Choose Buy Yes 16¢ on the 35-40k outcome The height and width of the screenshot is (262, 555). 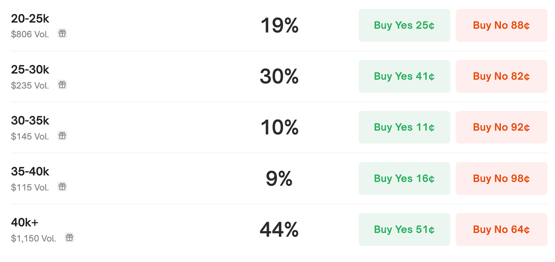click(404, 178)
